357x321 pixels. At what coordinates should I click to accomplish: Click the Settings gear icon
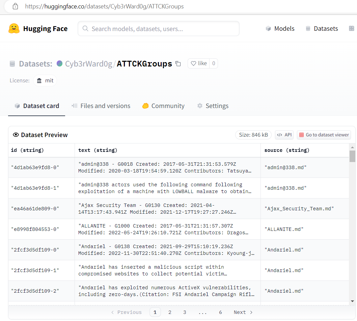(200, 106)
